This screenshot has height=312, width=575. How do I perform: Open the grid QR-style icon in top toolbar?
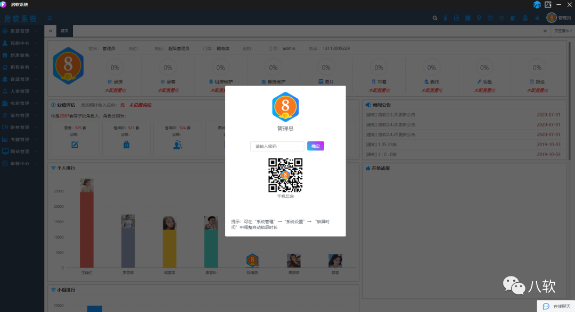coord(468,18)
